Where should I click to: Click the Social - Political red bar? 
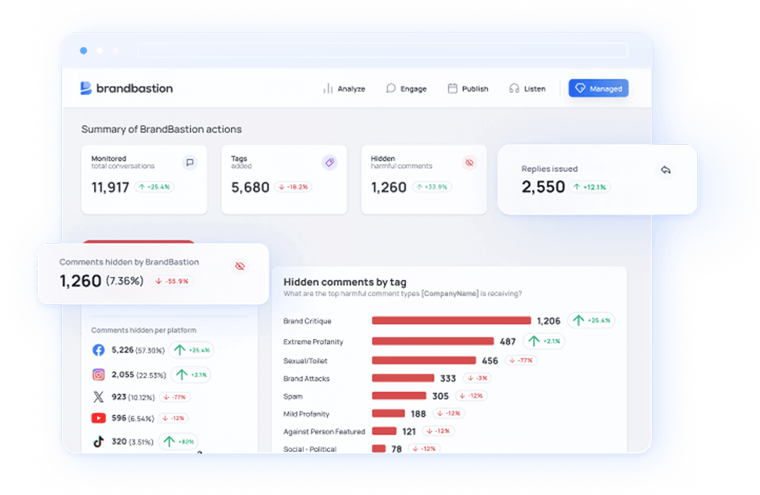point(379,449)
